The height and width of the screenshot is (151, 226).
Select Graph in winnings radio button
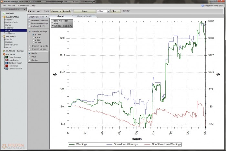[x=30, y=31]
